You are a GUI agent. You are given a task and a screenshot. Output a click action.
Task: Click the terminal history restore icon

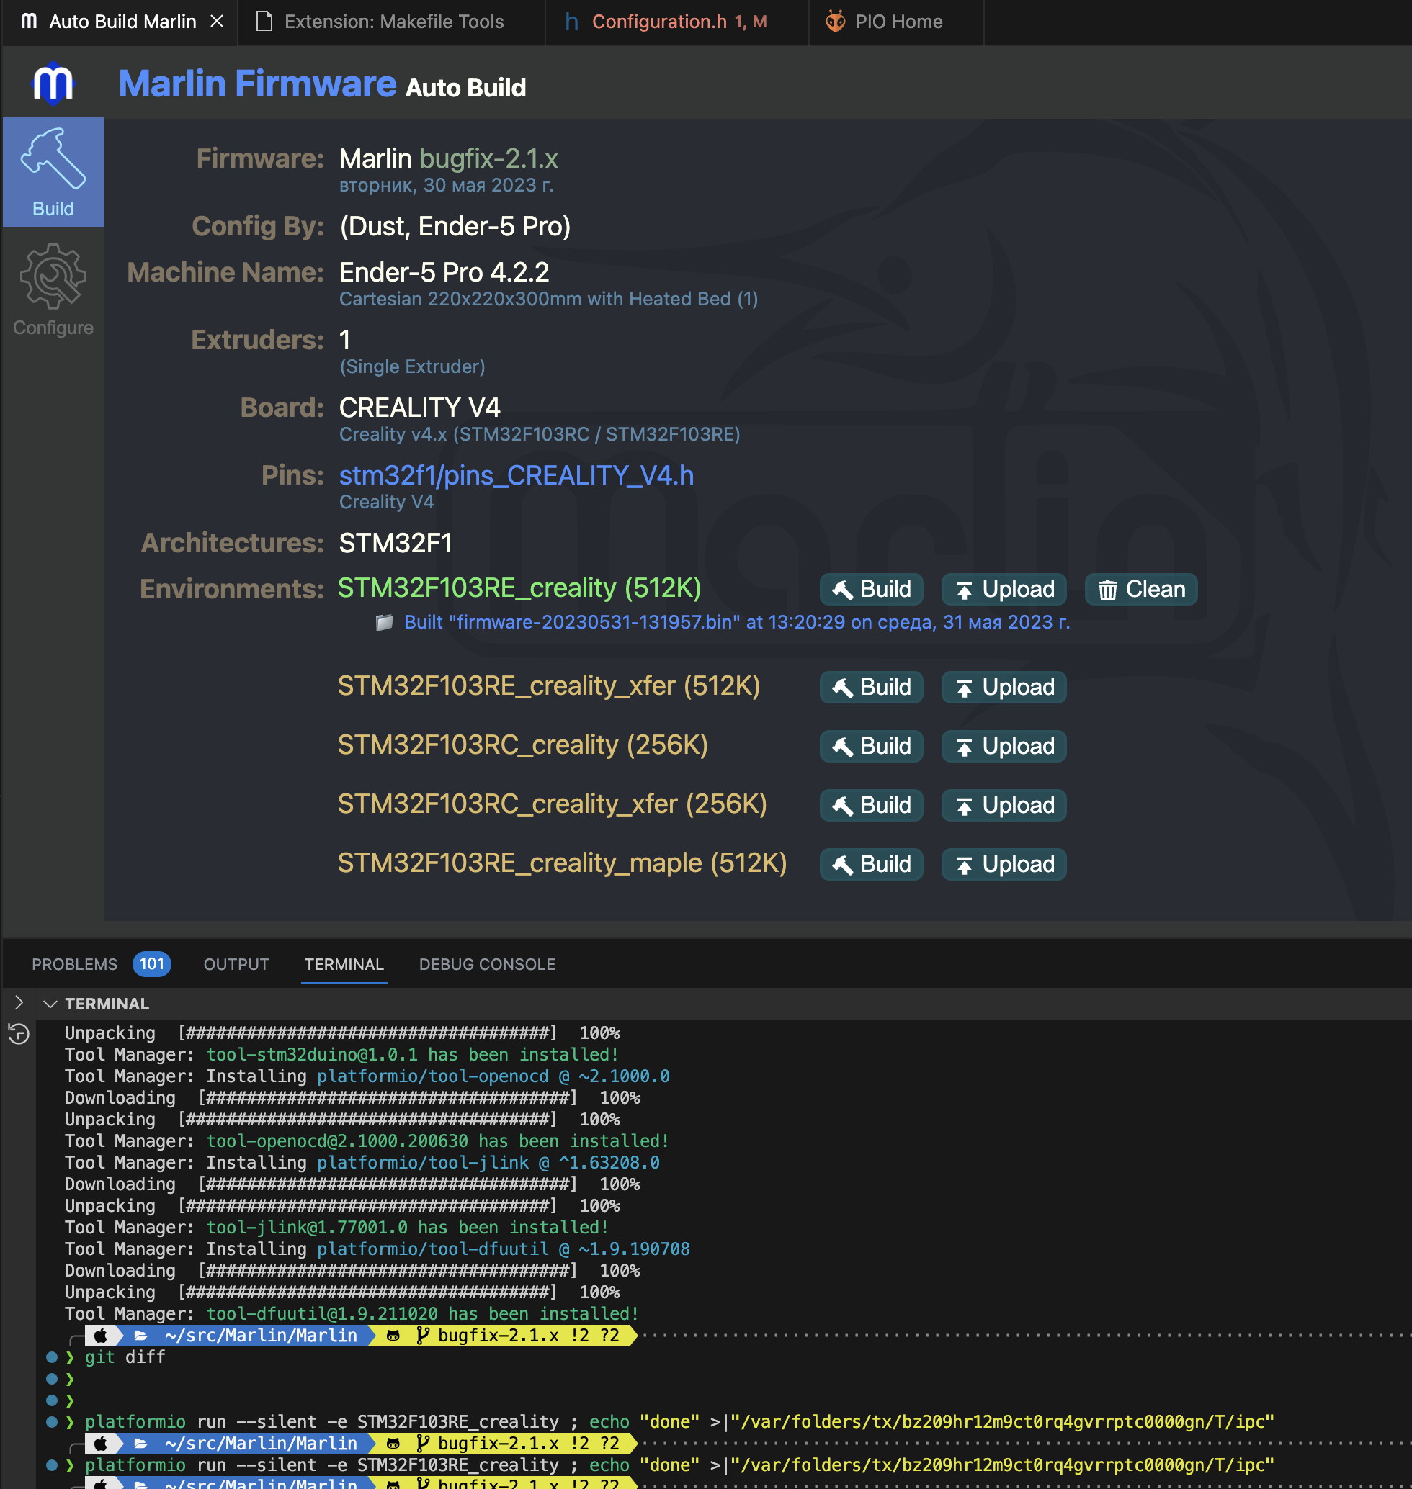19,1034
